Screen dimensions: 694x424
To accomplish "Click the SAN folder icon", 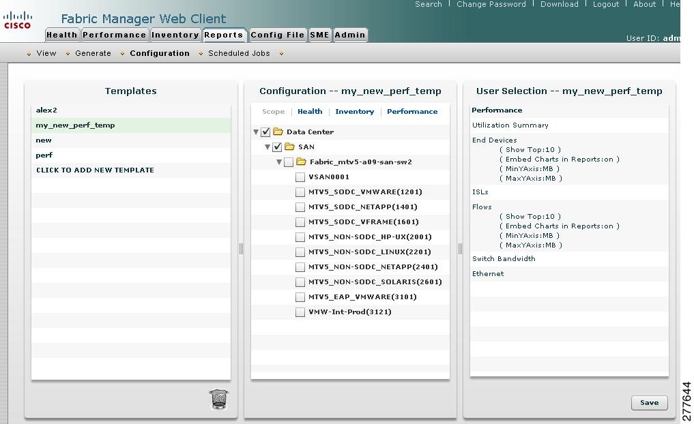I will pos(289,147).
